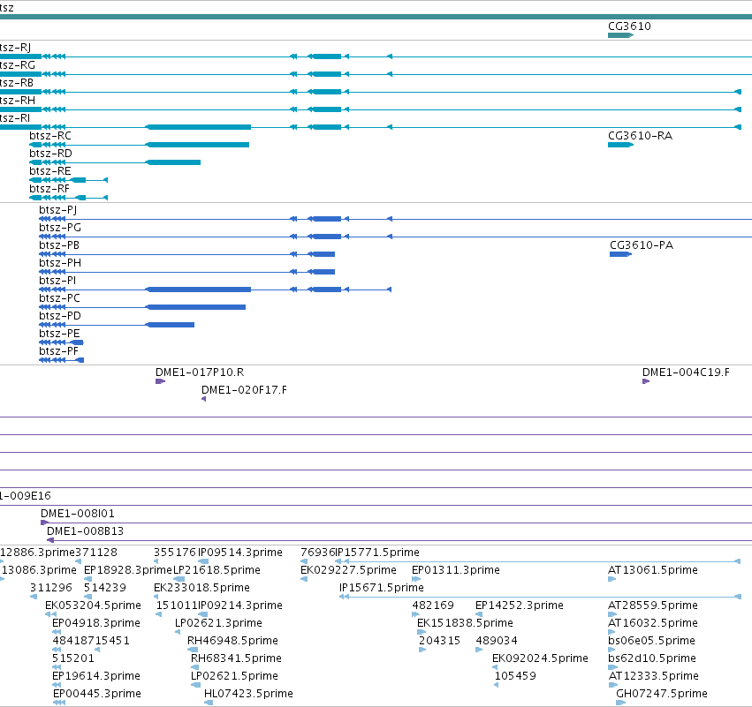Select the RH46948.5prime EST
The image size is (752, 707).
click(233, 642)
